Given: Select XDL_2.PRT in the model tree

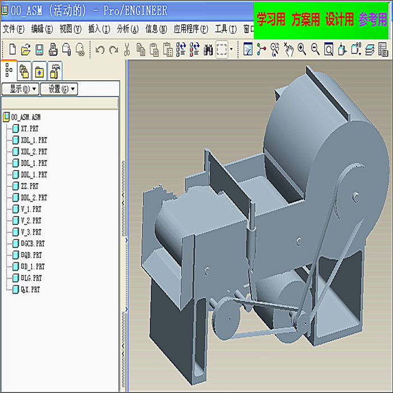Looking at the screenshot, I should pos(30,152).
